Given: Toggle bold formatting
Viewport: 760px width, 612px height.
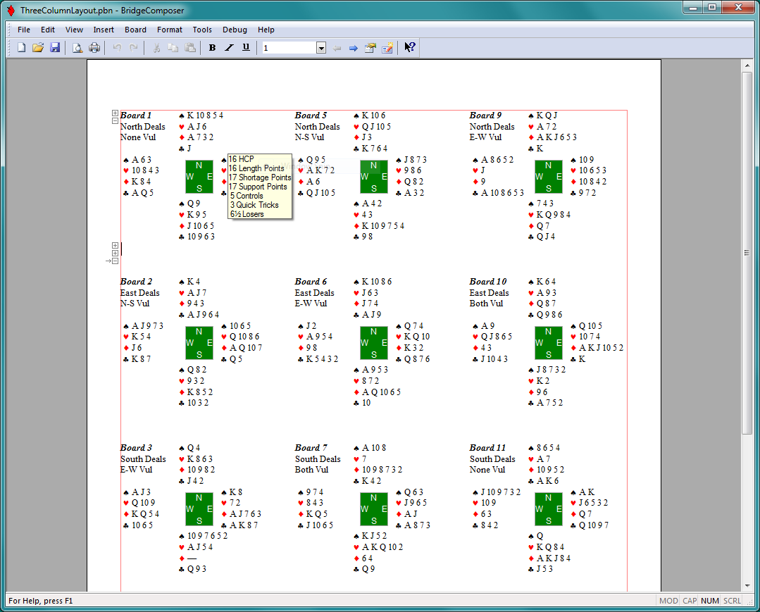Looking at the screenshot, I should point(212,48).
